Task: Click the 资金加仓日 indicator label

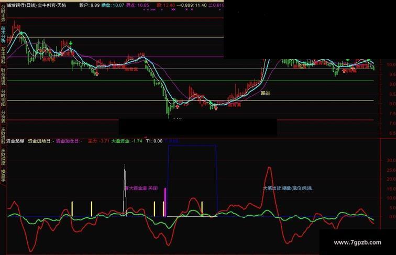Action: [68, 141]
